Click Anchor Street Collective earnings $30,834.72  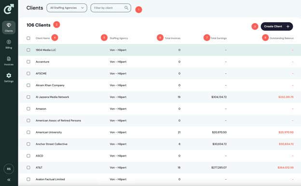point(219,144)
